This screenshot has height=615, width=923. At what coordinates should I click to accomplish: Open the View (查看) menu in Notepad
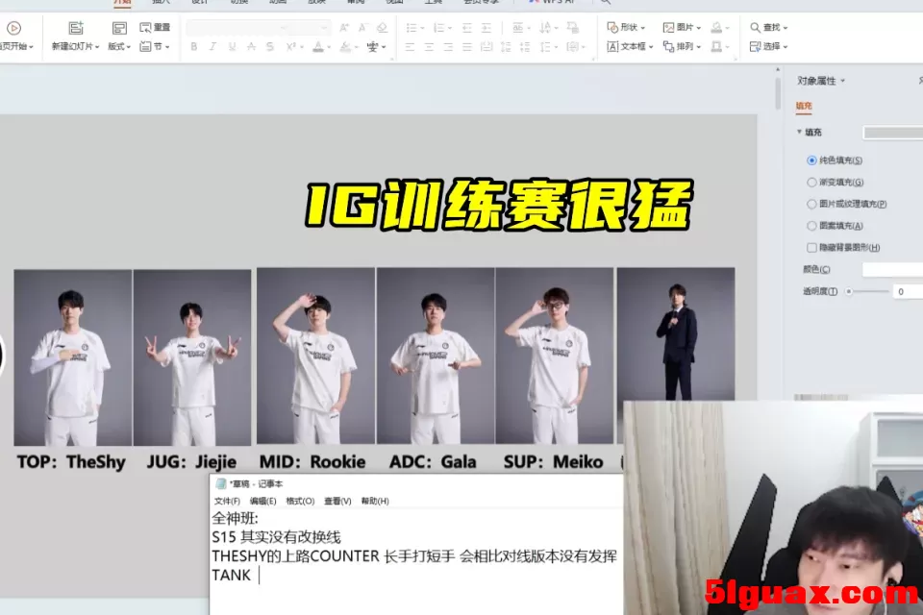(337, 501)
